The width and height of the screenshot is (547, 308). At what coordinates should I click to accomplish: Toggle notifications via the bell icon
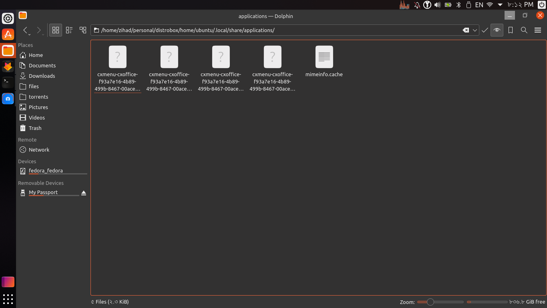point(417,5)
